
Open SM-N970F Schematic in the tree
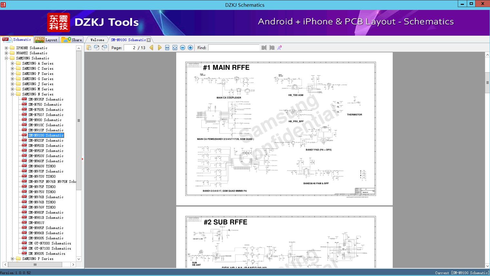(46, 171)
